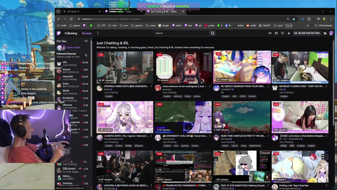337x190 pixels.
Task: Bookmark star icon in address bar
Action: click(294, 19)
